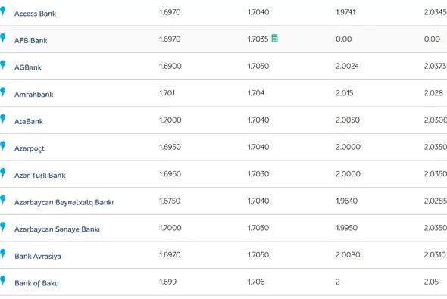Click the location pin for Azərpoçt

click(2, 146)
